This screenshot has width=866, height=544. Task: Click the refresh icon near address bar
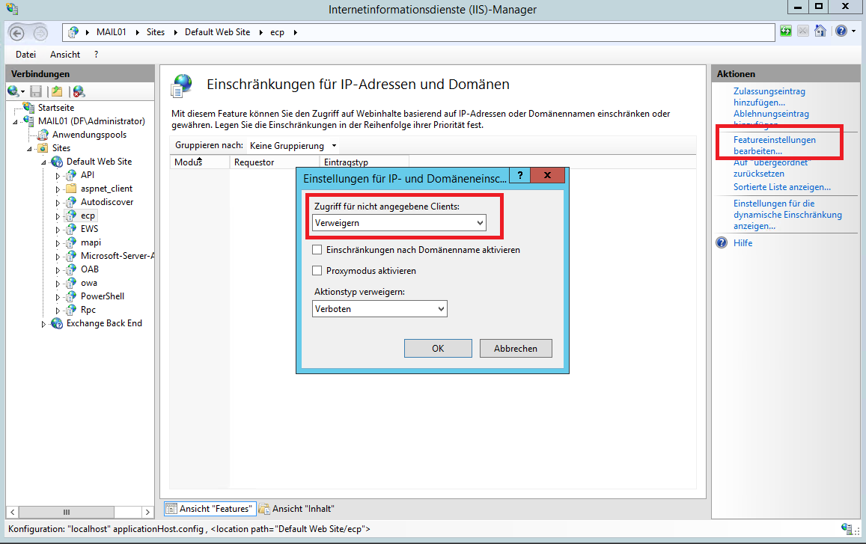786,31
